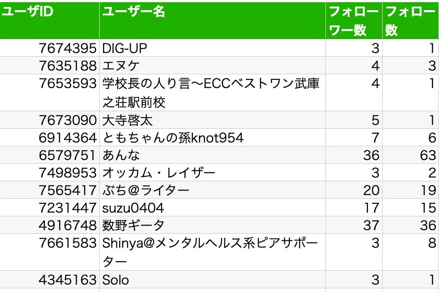The width and height of the screenshot is (439, 292).
Task: Click the フォロー数 column header
Action: pyautogui.click(x=411, y=20)
